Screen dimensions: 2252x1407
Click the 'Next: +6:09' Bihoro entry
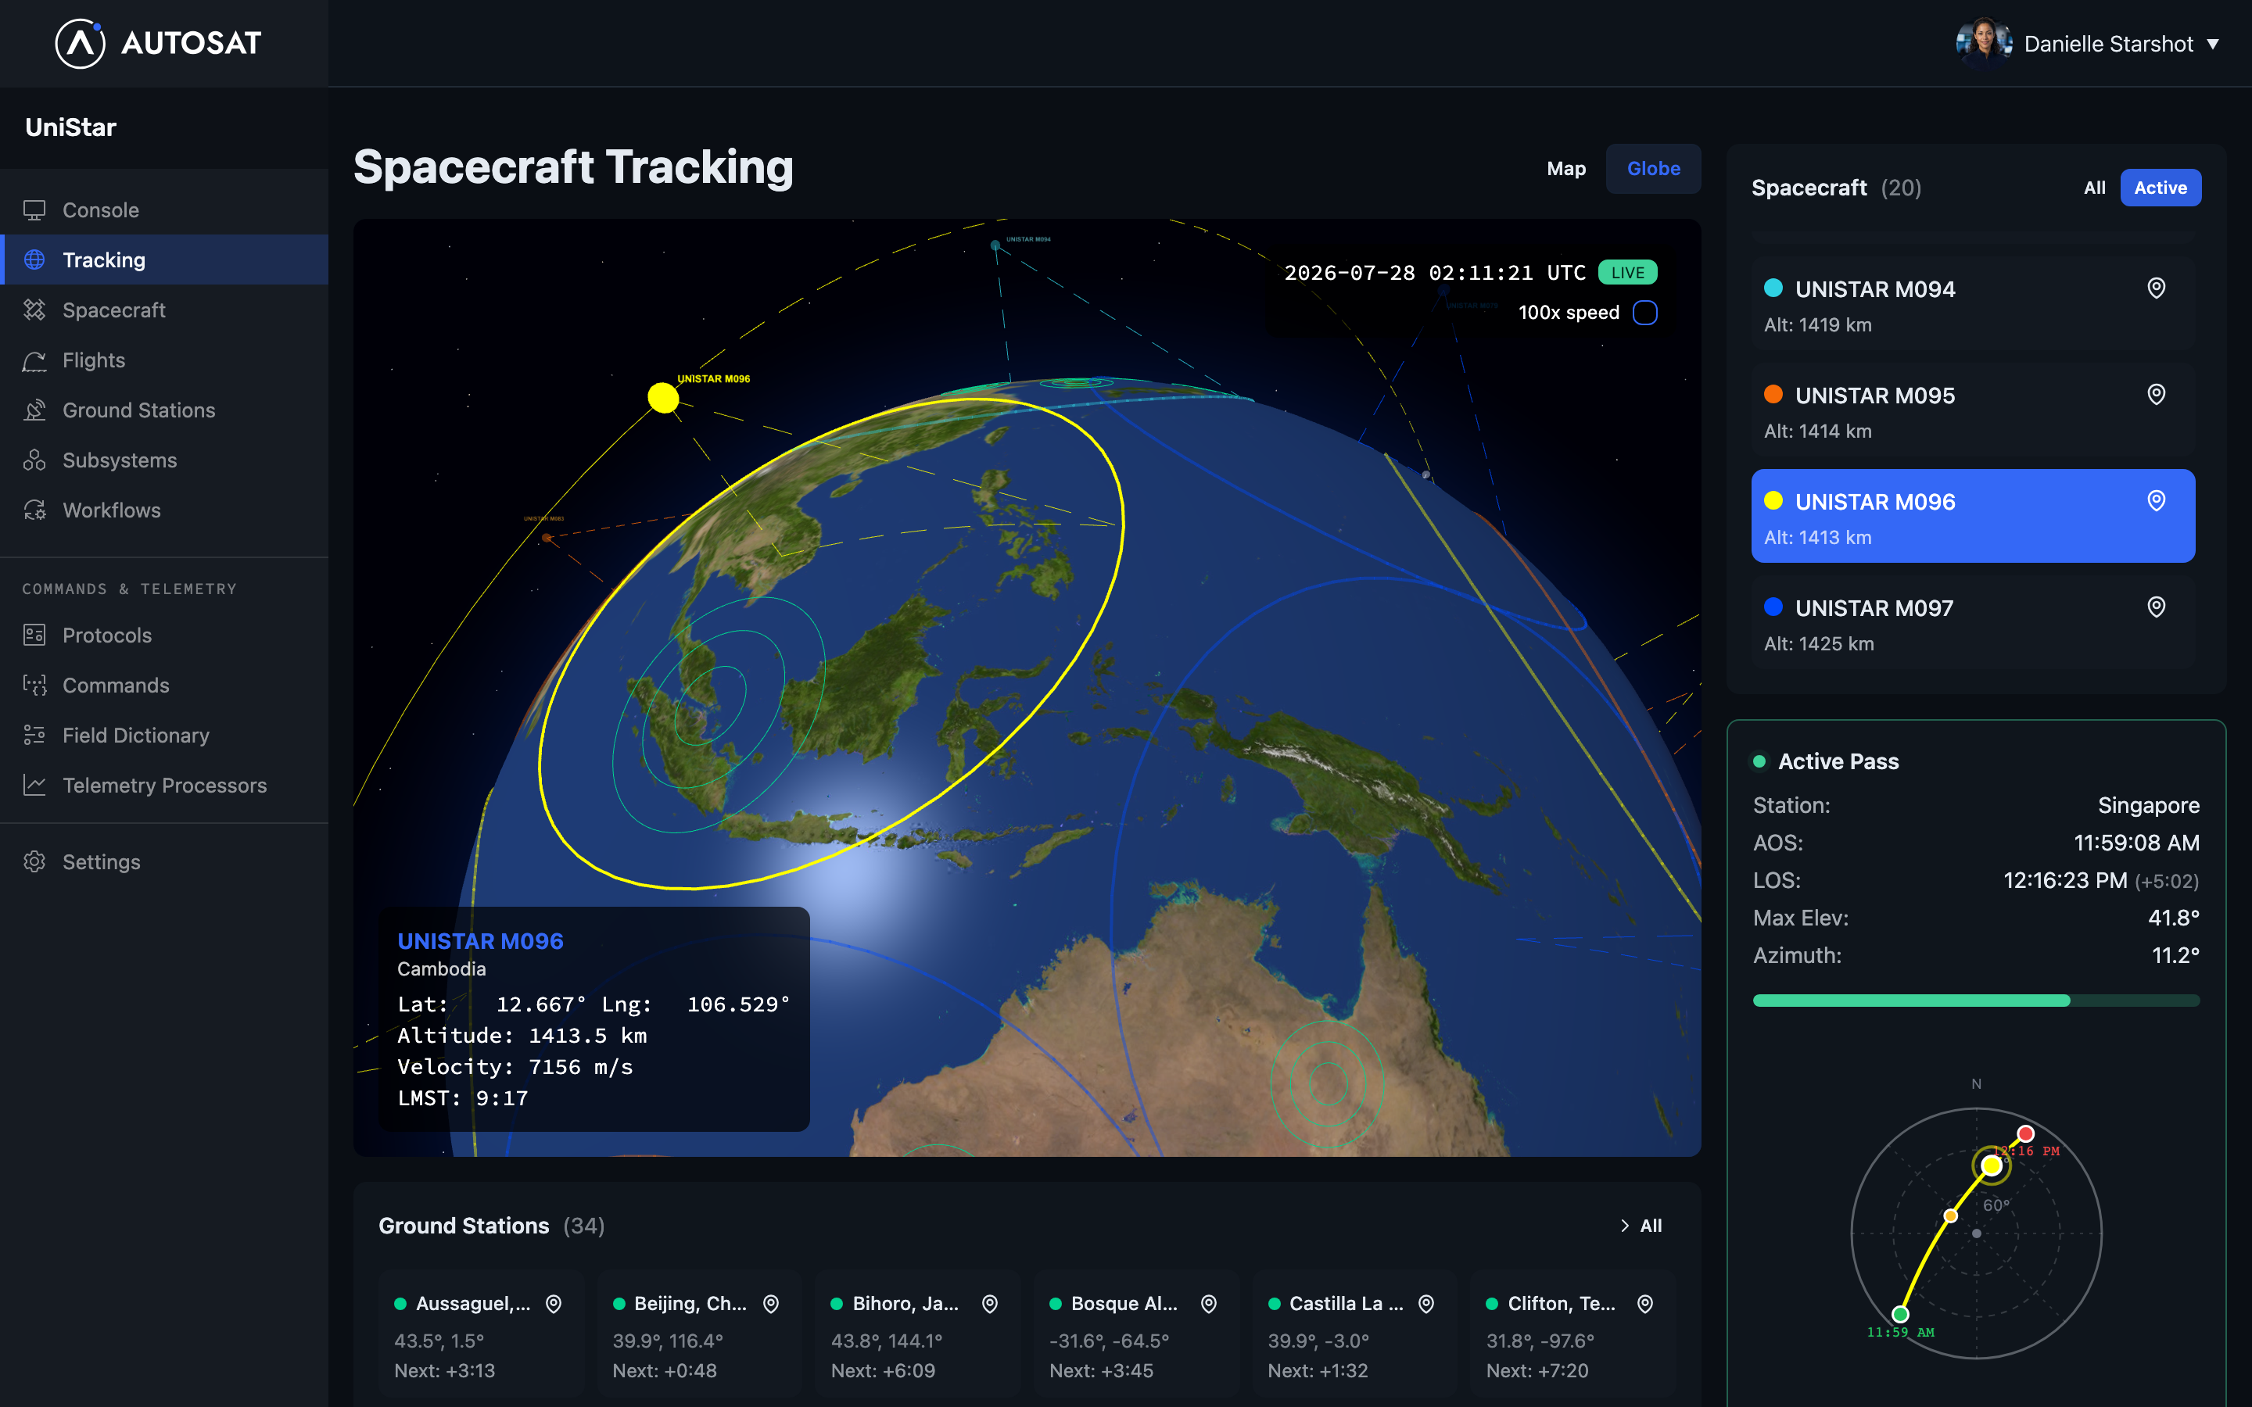[x=883, y=1371]
